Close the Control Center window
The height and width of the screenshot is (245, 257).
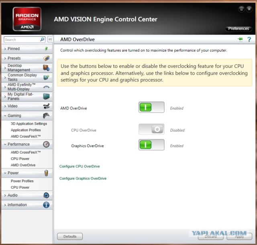point(249,9)
